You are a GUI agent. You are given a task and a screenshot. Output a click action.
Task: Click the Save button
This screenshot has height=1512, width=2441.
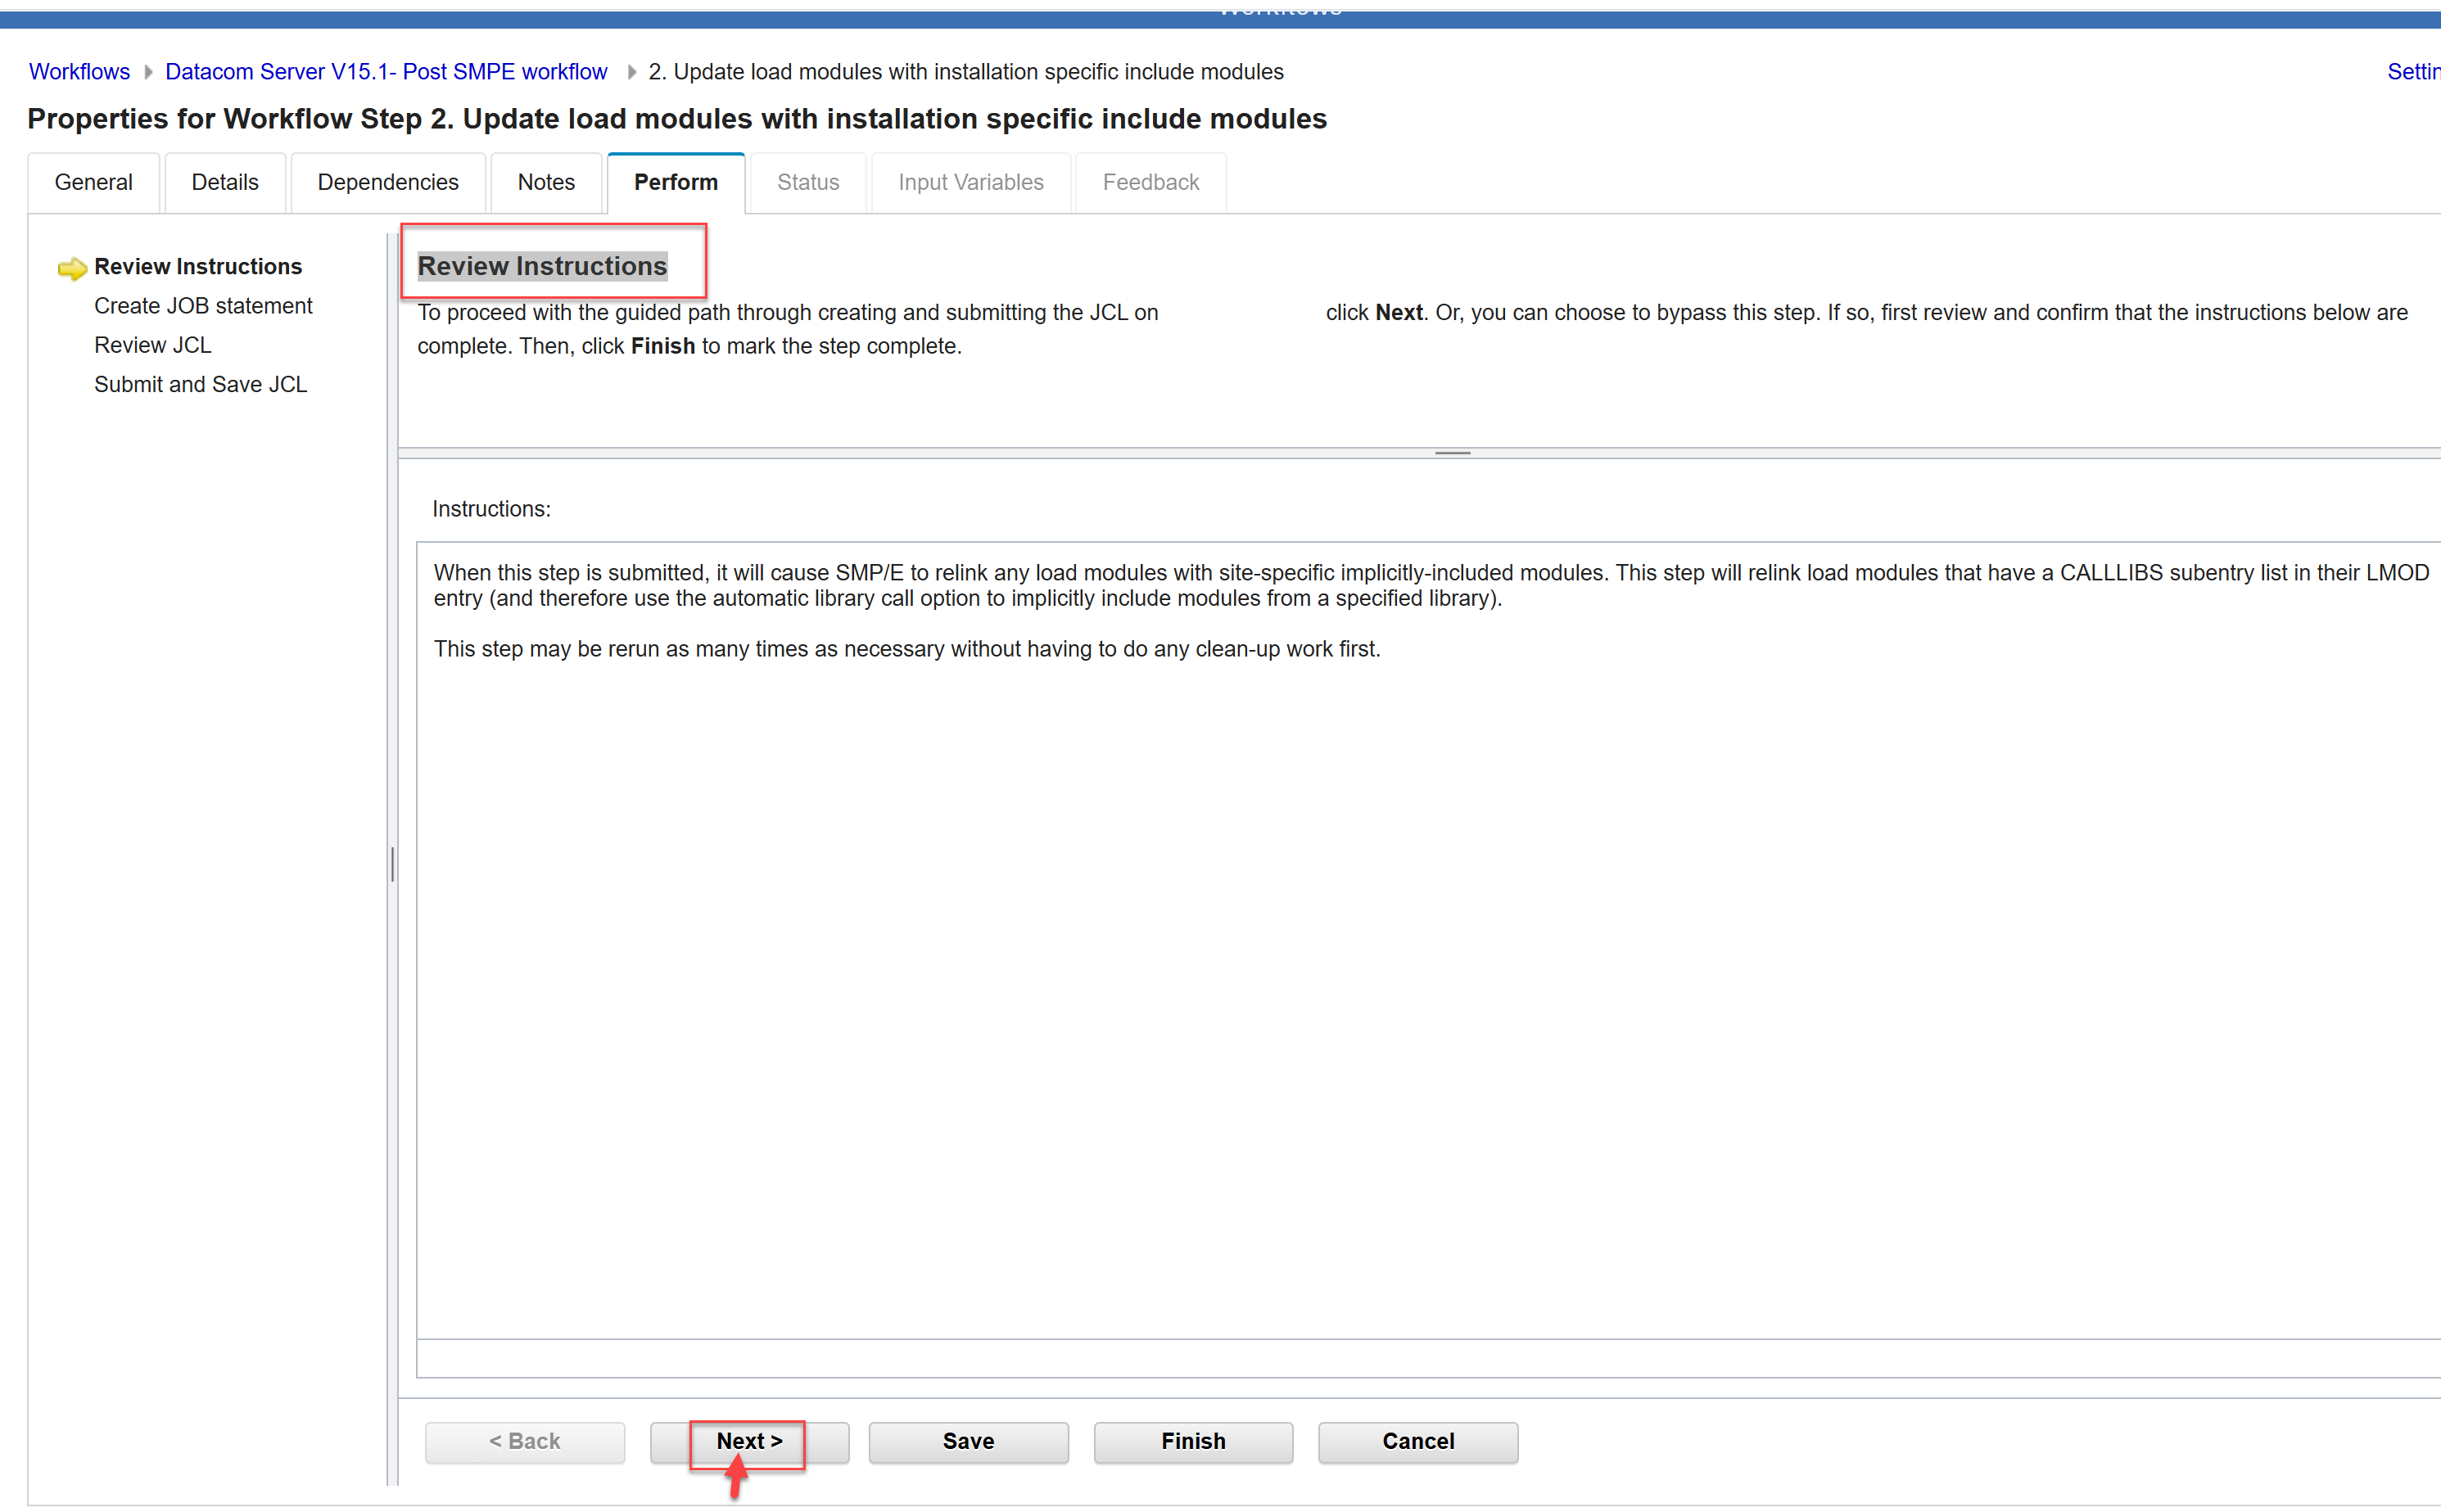[x=967, y=1441]
